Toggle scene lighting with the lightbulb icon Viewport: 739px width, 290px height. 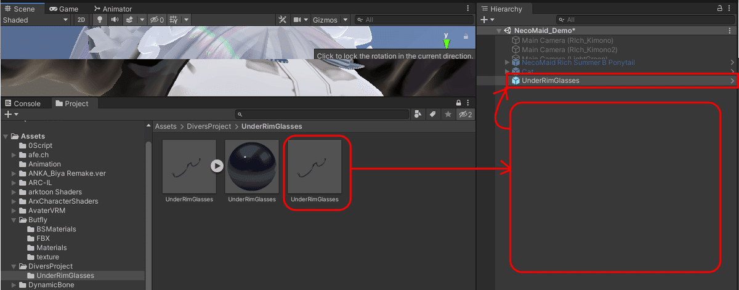100,20
